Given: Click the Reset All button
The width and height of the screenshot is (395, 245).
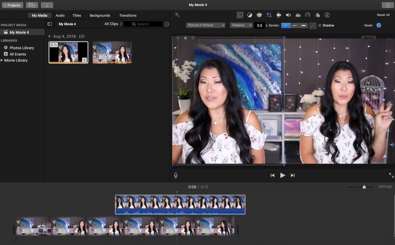Looking at the screenshot, I should click(383, 15).
